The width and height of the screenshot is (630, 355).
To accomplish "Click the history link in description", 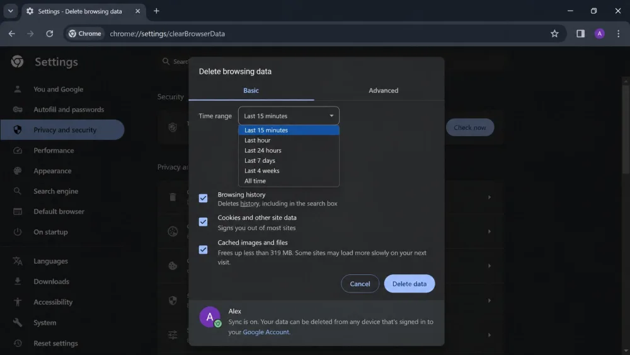I will pyautogui.click(x=249, y=204).
